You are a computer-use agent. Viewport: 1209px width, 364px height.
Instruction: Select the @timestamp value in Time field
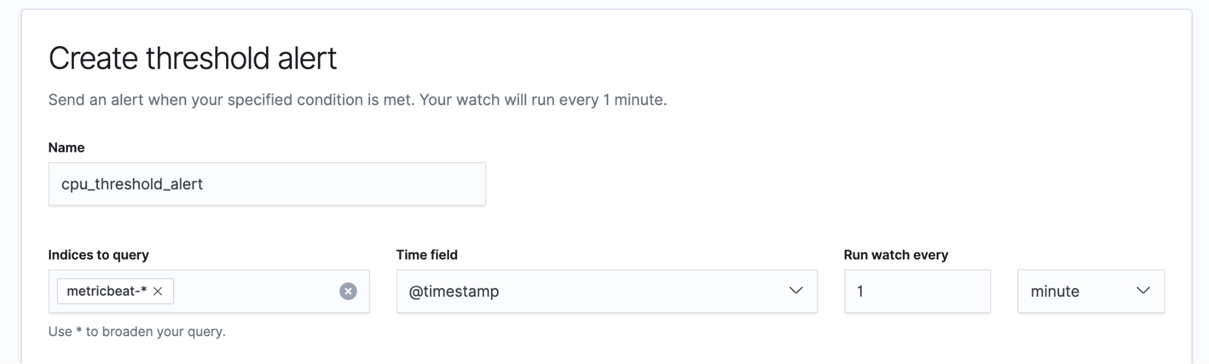[x=454, y=291]
